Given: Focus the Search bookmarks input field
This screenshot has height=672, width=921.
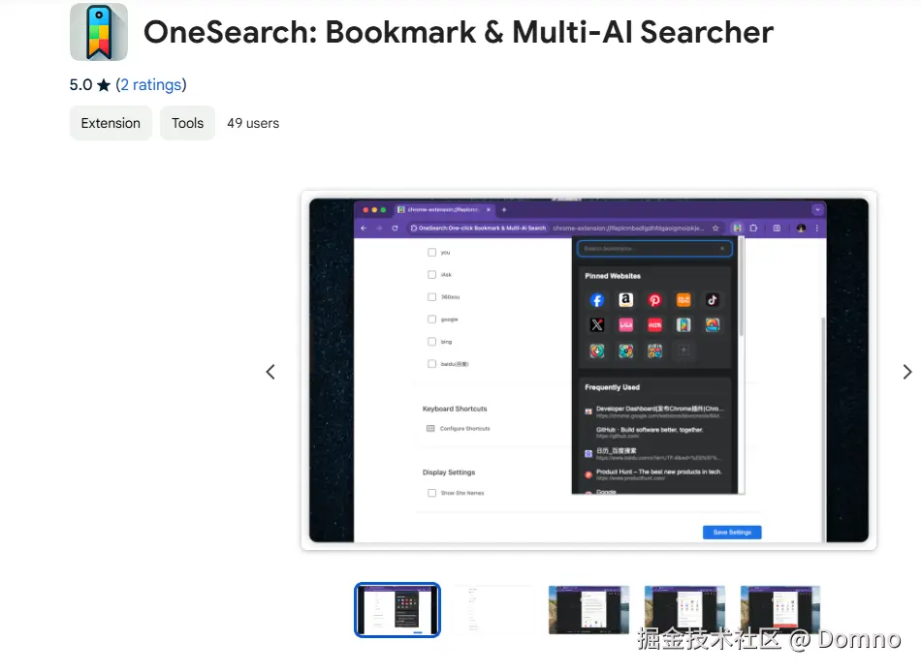Looking at the screenshot, I should point(654,249).
